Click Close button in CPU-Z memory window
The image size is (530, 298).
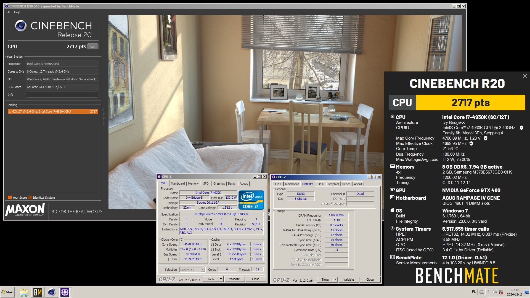coord(370,280)
